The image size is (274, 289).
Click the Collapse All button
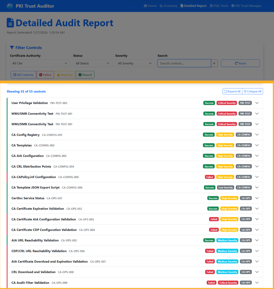point(252,91)
